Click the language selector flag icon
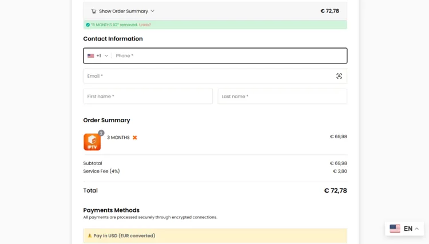Screen dimensions: 429x244 pos(395,229)
